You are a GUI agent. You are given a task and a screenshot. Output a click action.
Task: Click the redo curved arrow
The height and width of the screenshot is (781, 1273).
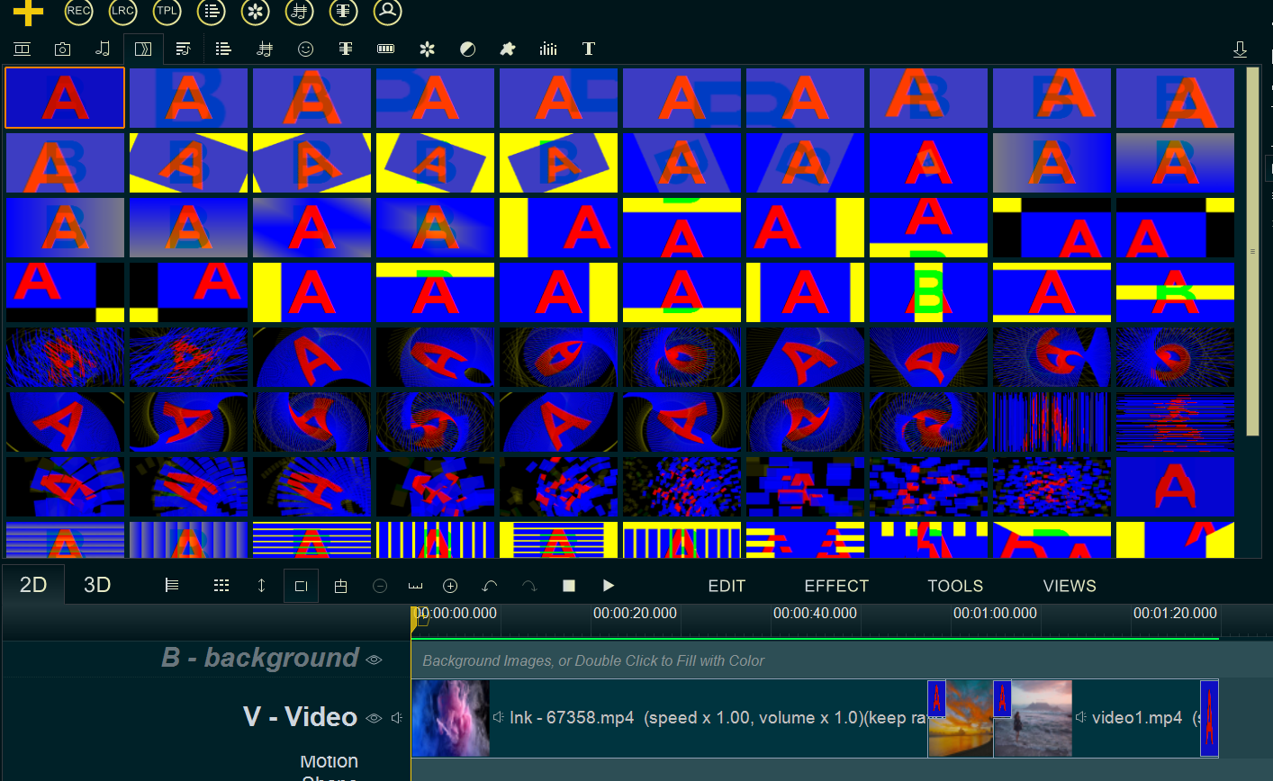(x=529, y=586)
